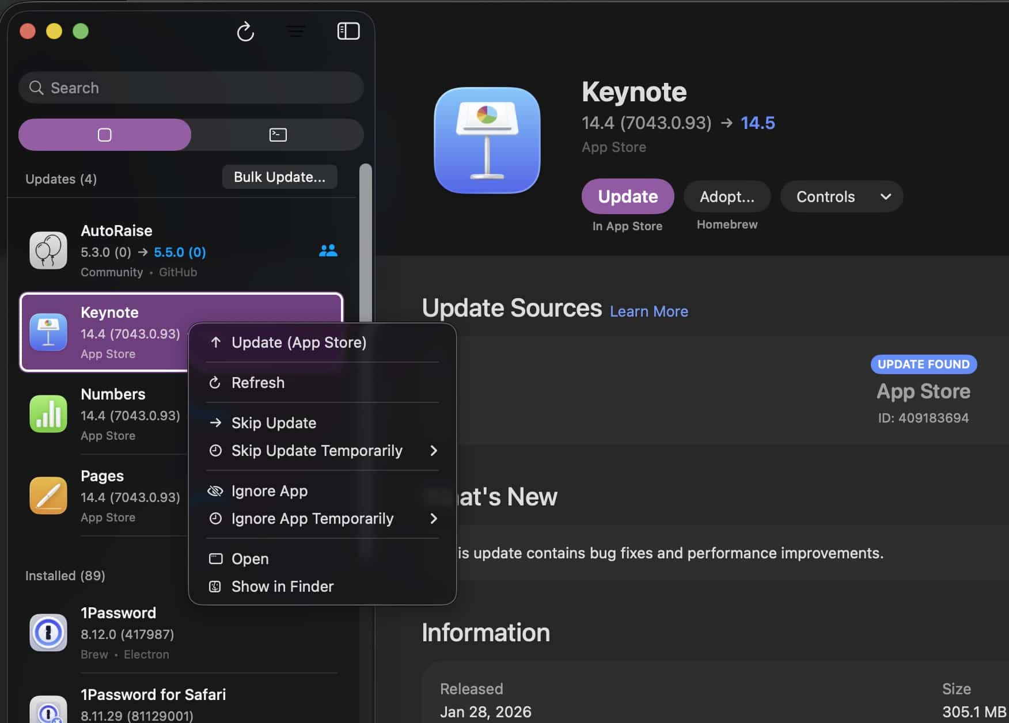Image resolution: width=1009 pixels, height=723 pixels.
Task: Choose Show in Finder menu entry
Action: (282, 587)
